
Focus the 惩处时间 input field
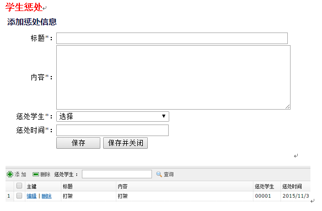112,130
